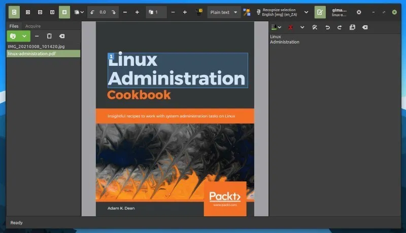Expand the recognition language chevron
The height and width of the screenshot is (233, 406).
point(306,12)
